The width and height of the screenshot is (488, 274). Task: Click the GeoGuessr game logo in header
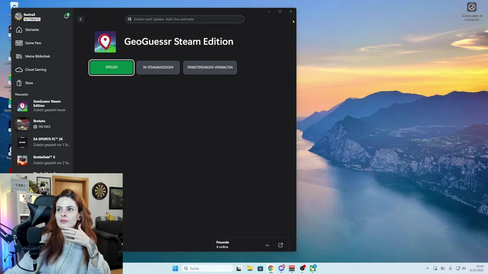coord(105,42)
